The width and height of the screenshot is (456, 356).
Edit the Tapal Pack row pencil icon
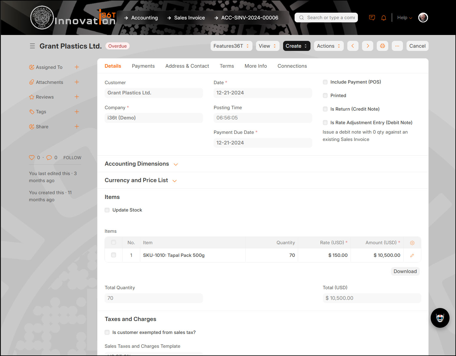coord(412,255)
